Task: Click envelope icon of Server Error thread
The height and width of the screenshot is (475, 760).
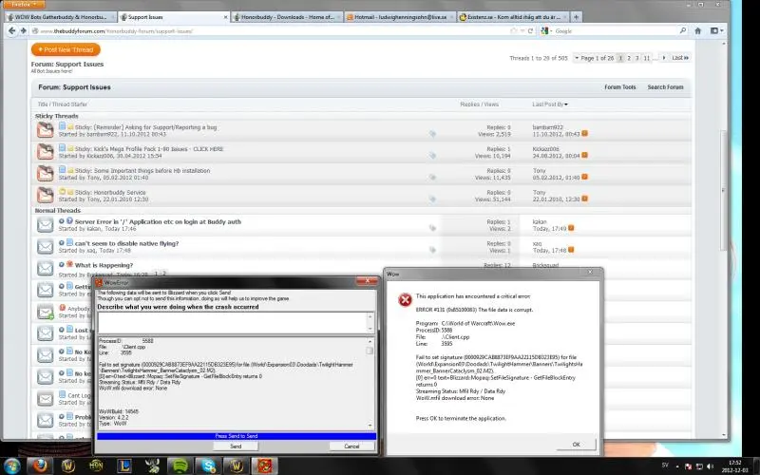Action: [x=45, y=225]
